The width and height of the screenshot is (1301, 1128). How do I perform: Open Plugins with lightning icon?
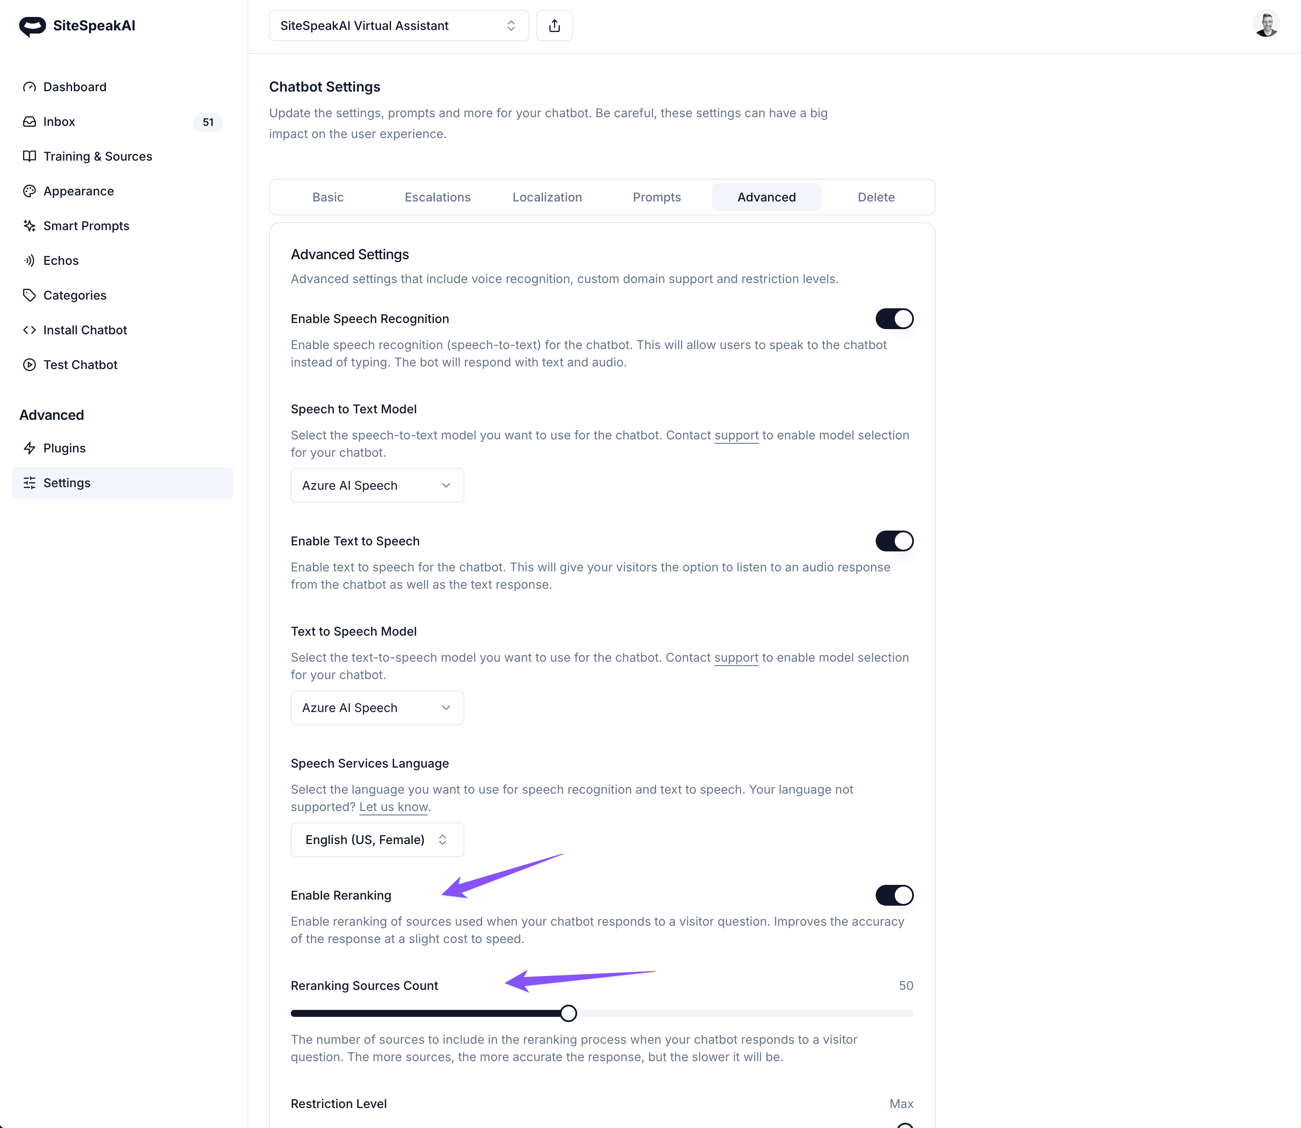coord(64,448)
